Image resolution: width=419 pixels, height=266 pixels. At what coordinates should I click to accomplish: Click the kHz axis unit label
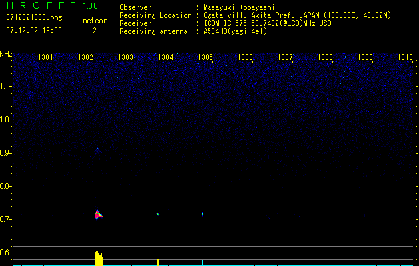6,54
